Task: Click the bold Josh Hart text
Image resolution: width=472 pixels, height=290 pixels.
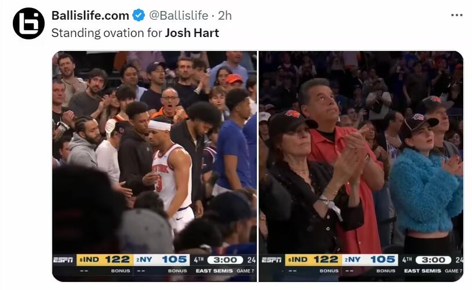Action: click(192, 33)
